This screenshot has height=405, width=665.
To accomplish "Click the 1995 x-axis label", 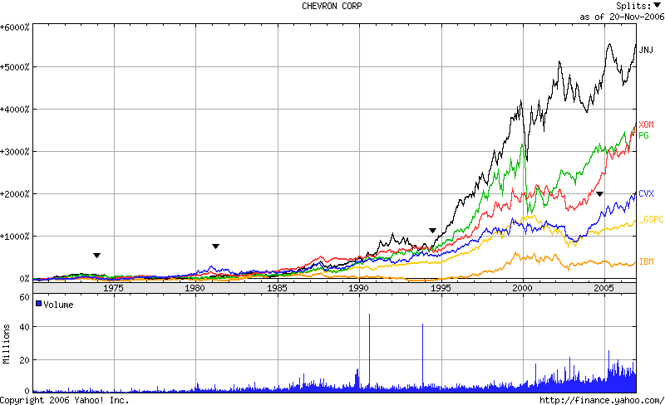I will (x=441, y=288).
